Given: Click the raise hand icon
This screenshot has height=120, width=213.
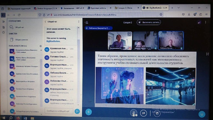Looking at the screenshot, I should click(157, 113).
